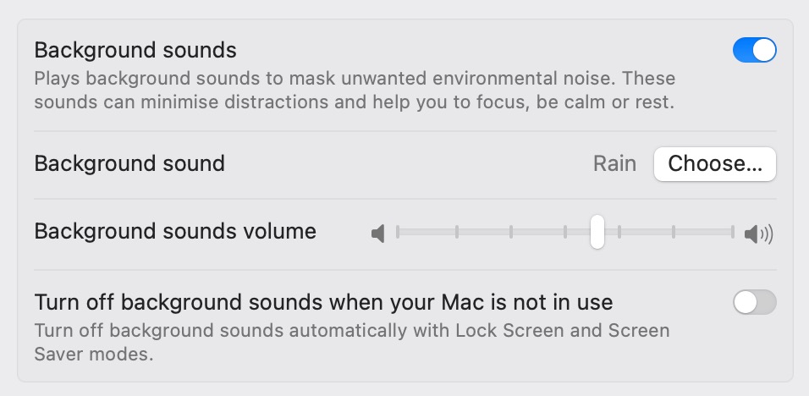
Task: Click the volume slider thumb
Action: [597, 232]
